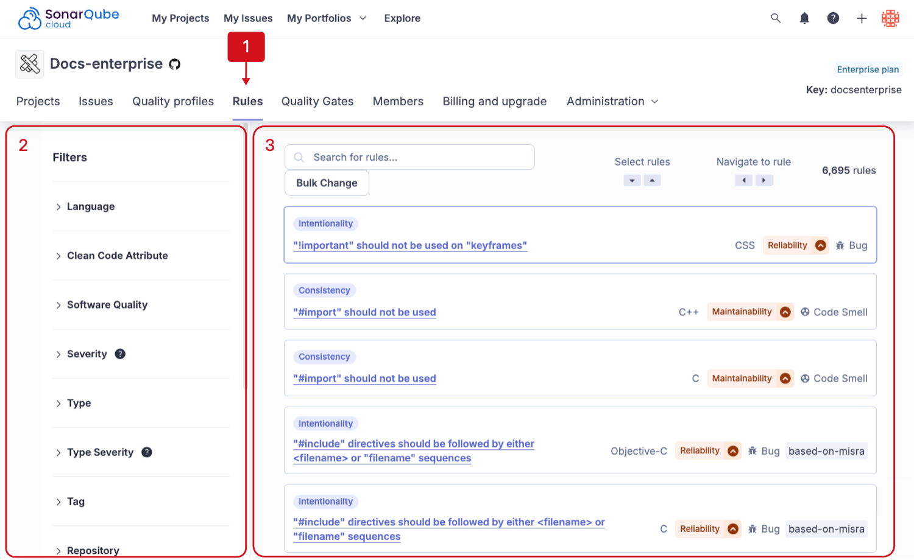Toggle the Maintainability severity chevron on the C rule
914x560 pixels.
(x=785, y=378)
